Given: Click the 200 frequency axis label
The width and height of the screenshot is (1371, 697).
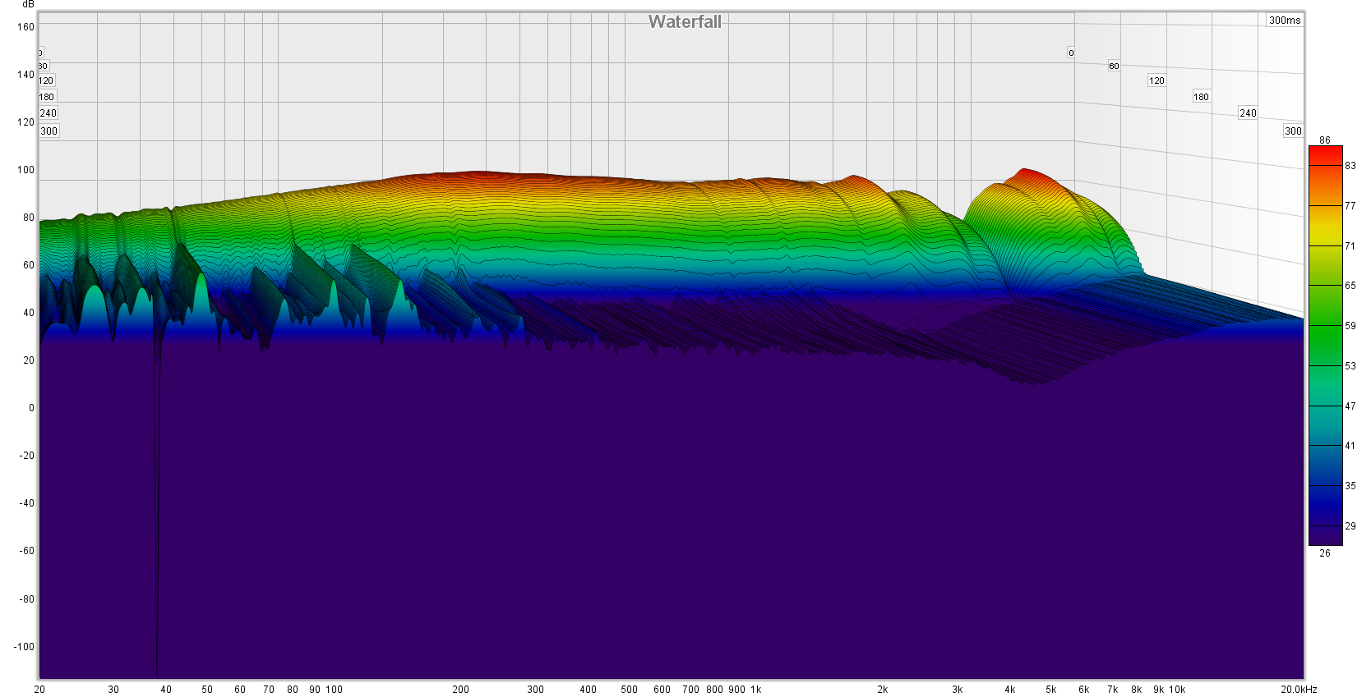Looking at the screenshot, I should point(460,690).
